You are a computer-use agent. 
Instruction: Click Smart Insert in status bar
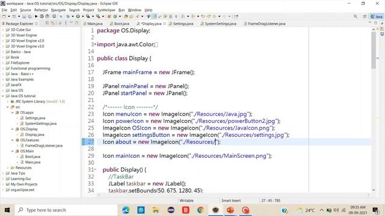231,200
